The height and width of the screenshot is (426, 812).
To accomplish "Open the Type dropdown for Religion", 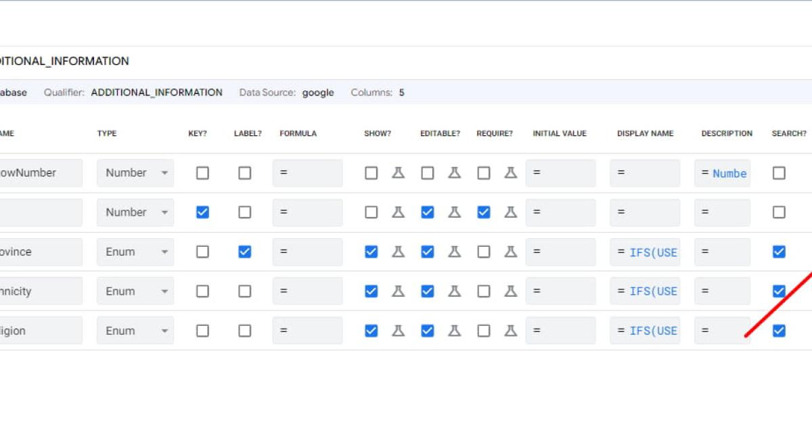I will (135, 330).
